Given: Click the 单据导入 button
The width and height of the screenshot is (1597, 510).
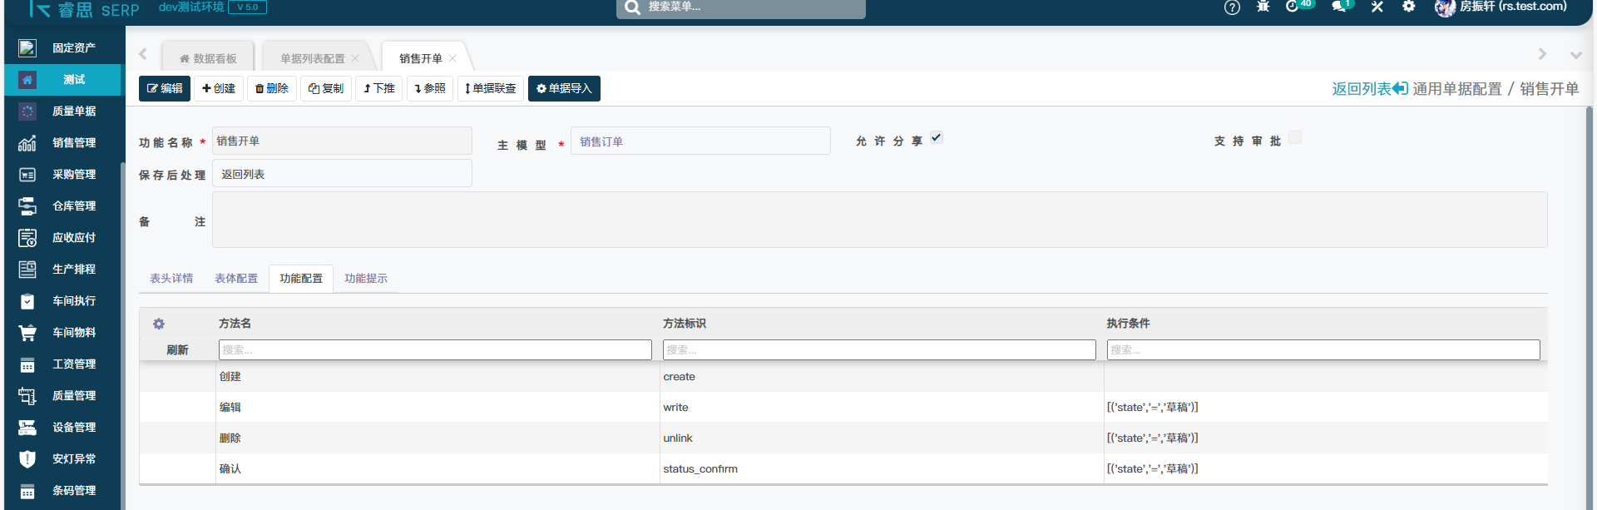Looking at the screenshot, I should click(564, 89).
